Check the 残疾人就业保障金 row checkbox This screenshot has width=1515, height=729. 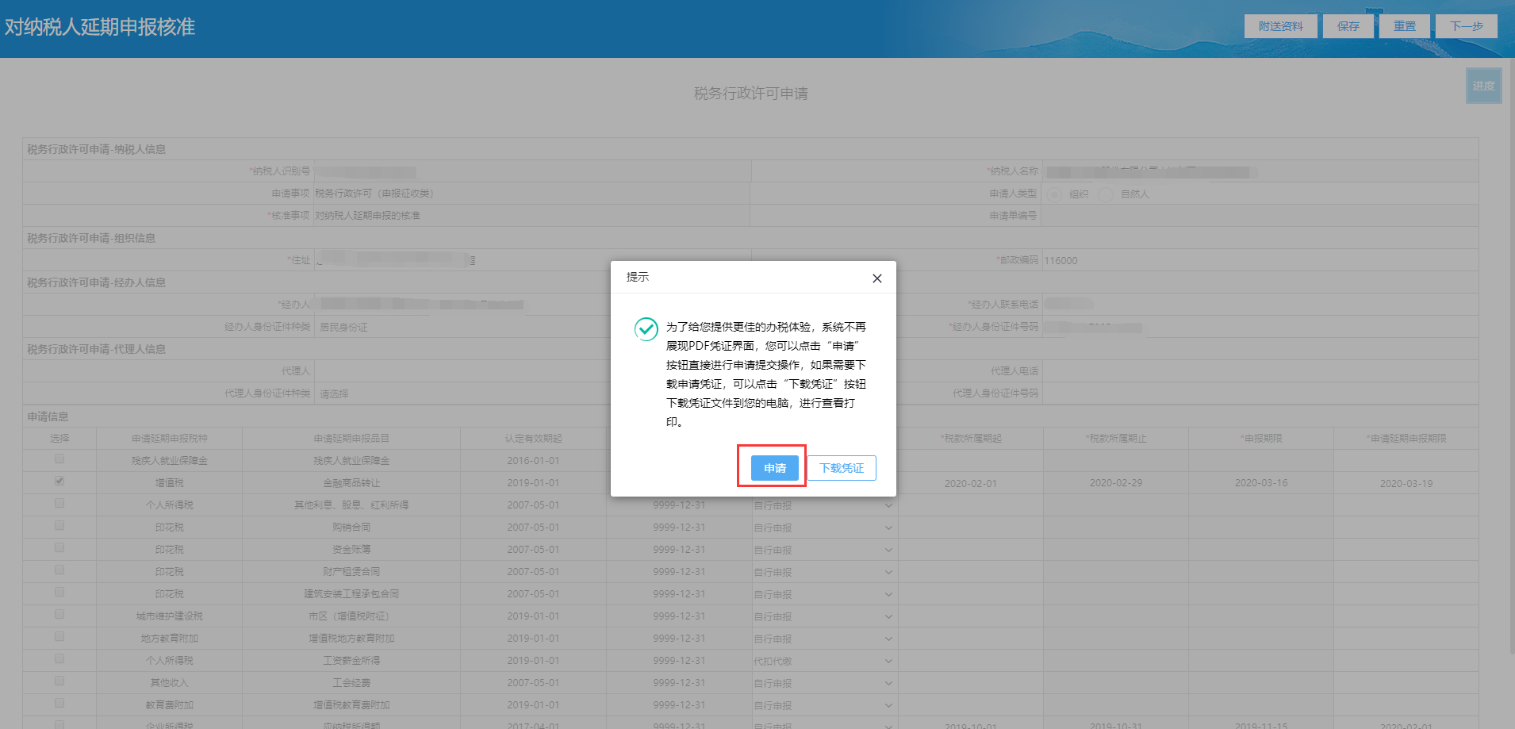(x=59, y=459)
